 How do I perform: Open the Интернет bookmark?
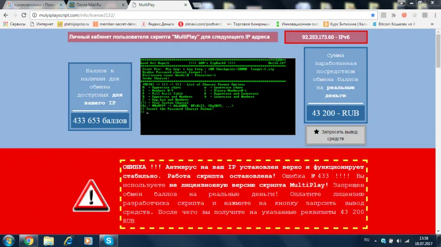click(42, 24)
